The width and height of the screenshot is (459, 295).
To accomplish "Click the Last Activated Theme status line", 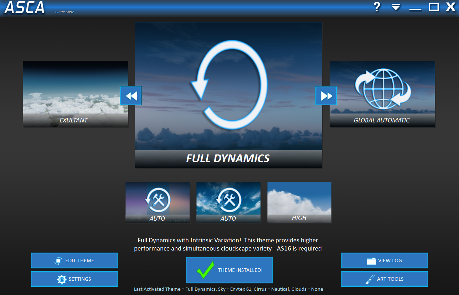I will click(x=228, y=289).
